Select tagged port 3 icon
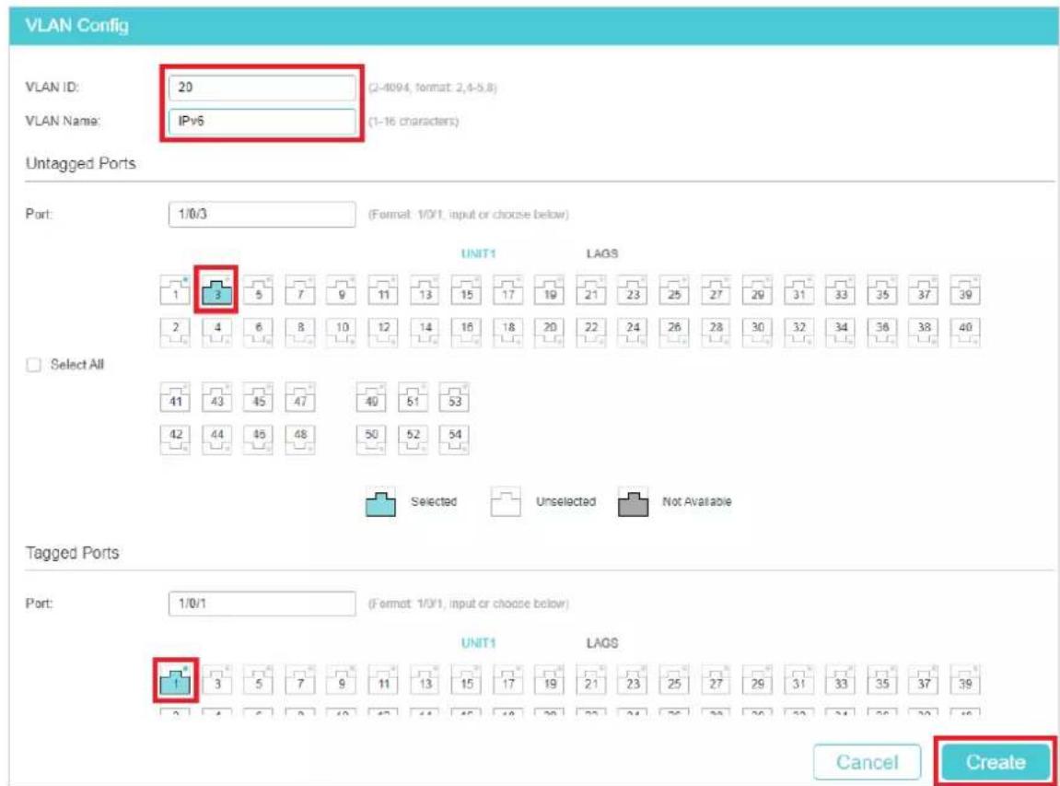Image resolution: width=1060 pixels, height=786 pixels. [217, 680]
